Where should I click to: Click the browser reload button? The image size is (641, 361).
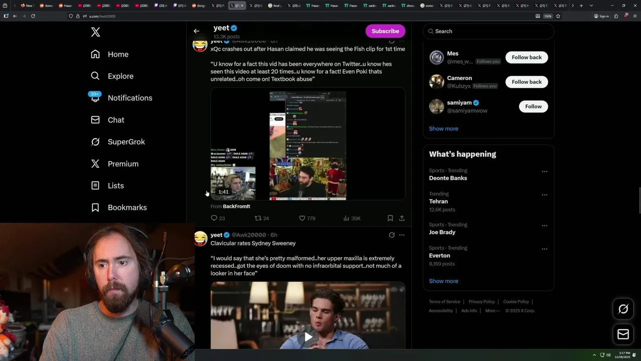(x=33, y=16)
